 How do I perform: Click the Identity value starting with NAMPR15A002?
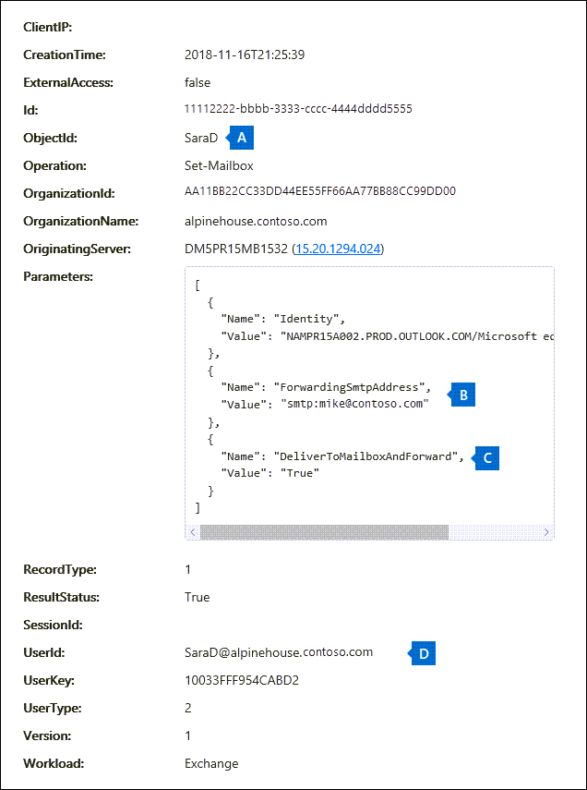(x=417, y=335)
